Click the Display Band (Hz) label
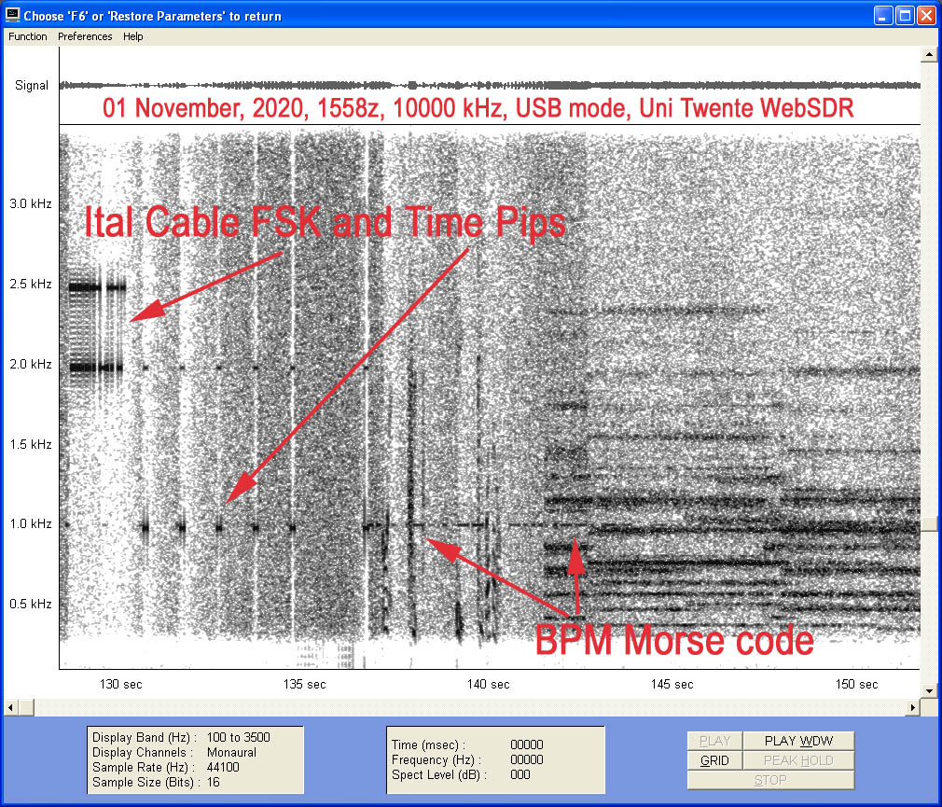 (x=145, y=737)
